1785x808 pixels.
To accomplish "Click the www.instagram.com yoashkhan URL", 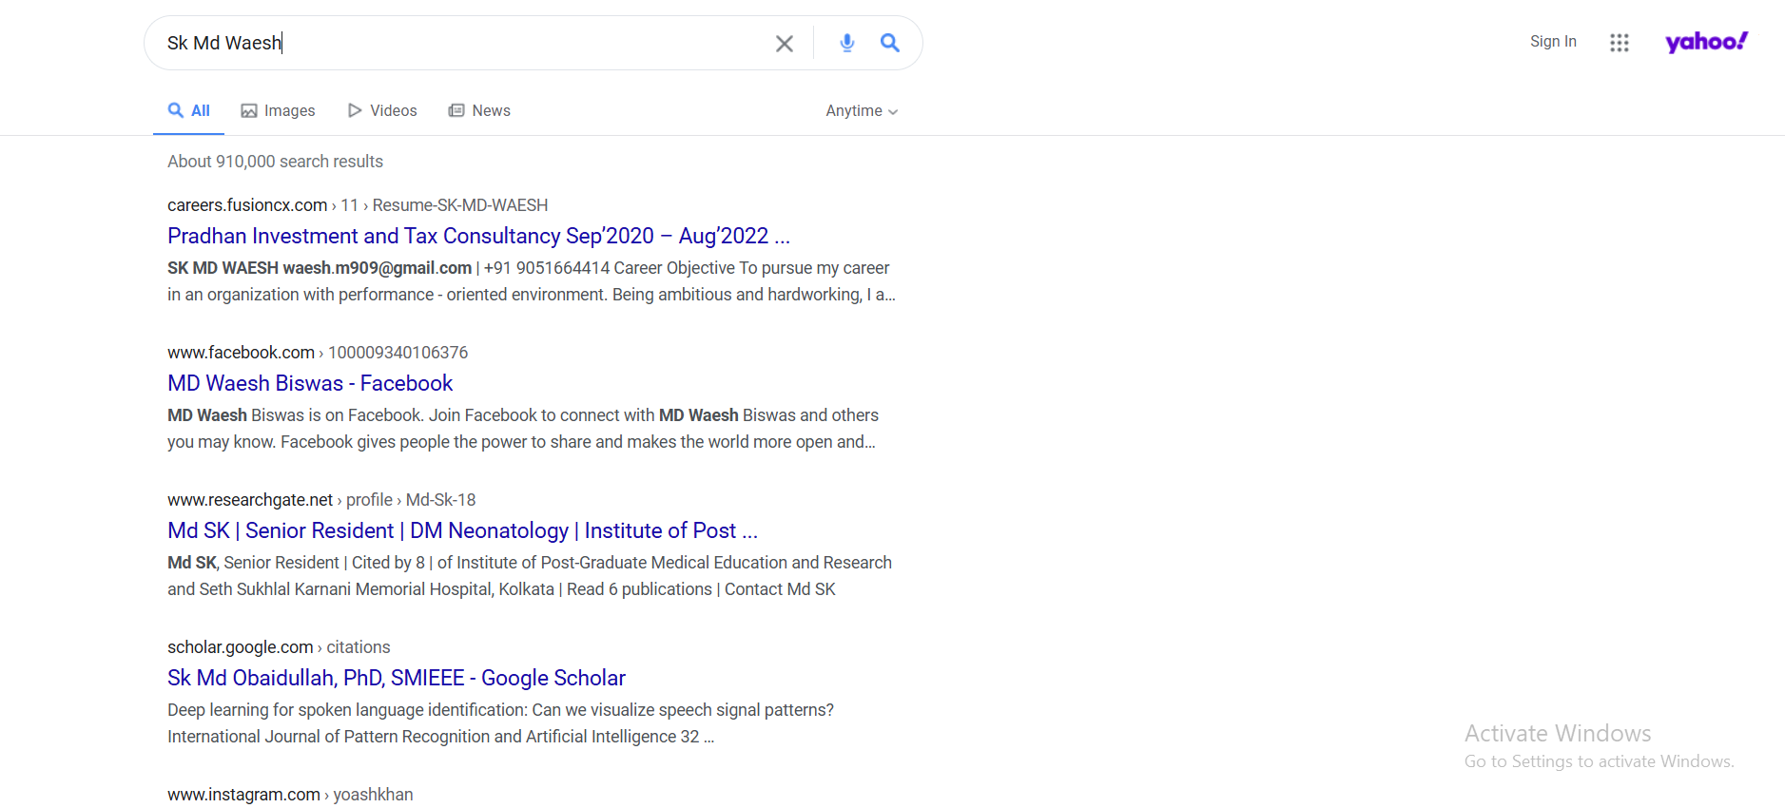I will [290, 795].
